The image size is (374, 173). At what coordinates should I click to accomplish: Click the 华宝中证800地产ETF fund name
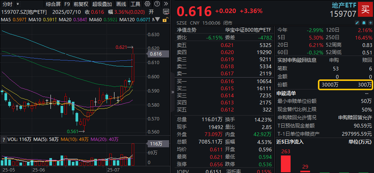248,30
